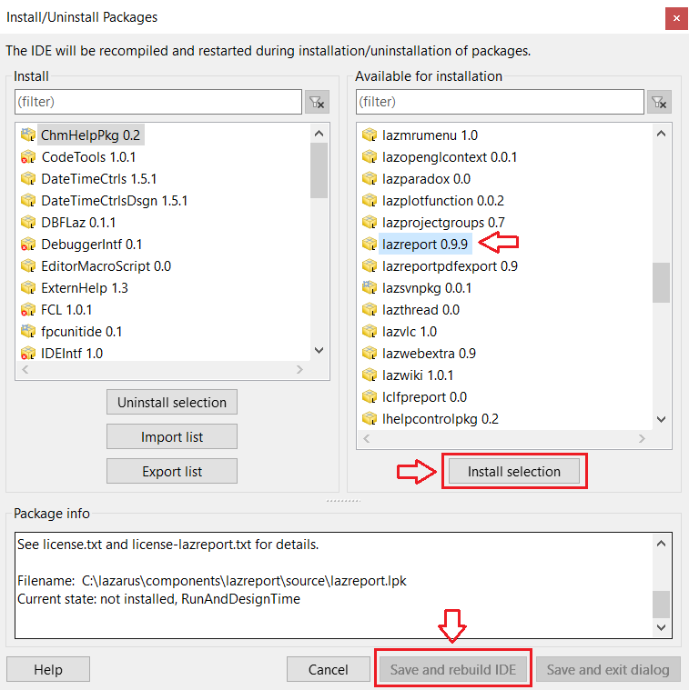Select lazreportpdfexport 0.9 package
Screen dimensions: 689x690
[450, 265]
